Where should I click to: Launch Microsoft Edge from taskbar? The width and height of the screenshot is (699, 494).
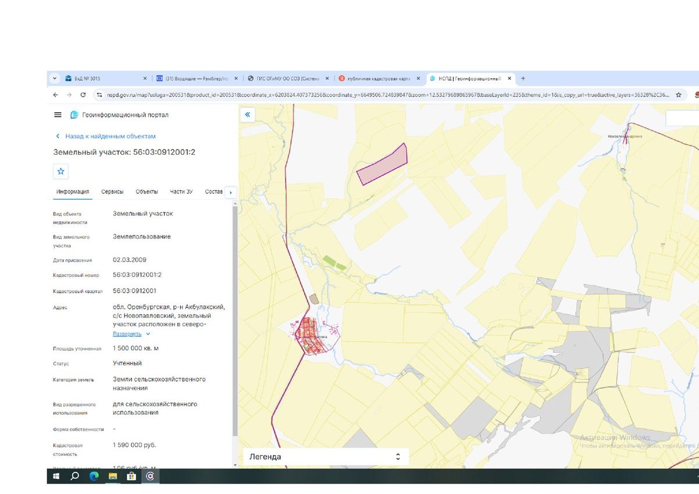(94, 475)
